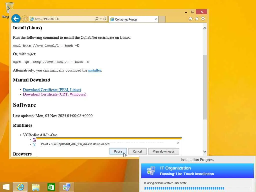Image resolution: width=256 pixels, height=192 pixels.
Task: Click the IT Organization banner icon
Action: point(151,171)
